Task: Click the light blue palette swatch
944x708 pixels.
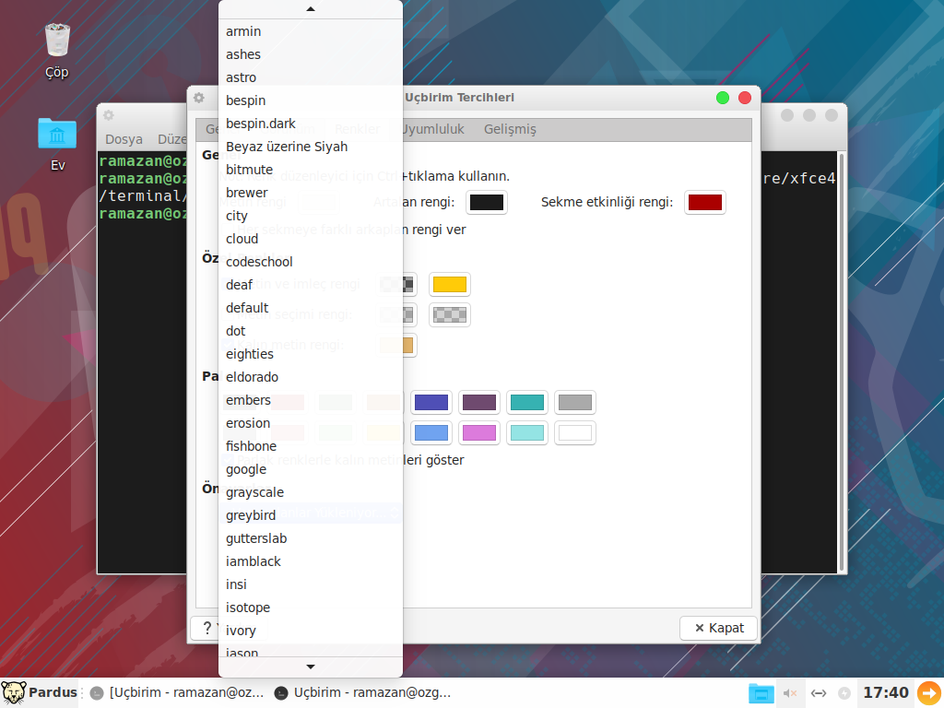Action: click(x=431, y=433)
